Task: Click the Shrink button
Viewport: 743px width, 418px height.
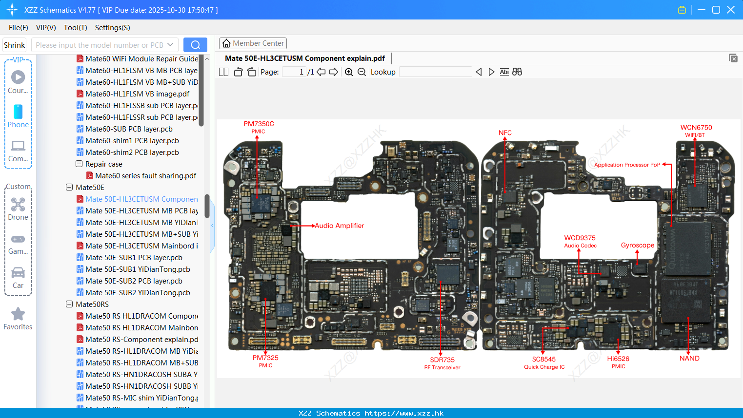Action: [15, 45]
